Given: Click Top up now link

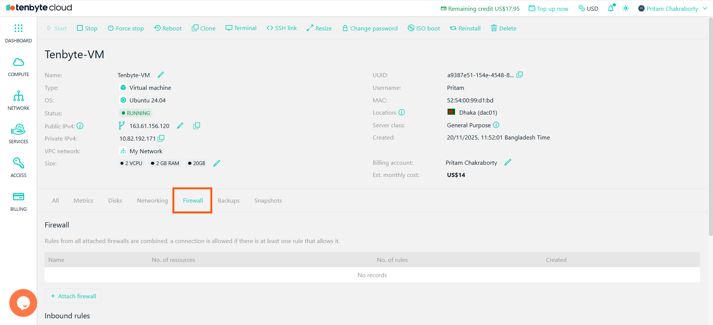Looking at the screenshot, I should pyautogui.click(x=548, y=9).
